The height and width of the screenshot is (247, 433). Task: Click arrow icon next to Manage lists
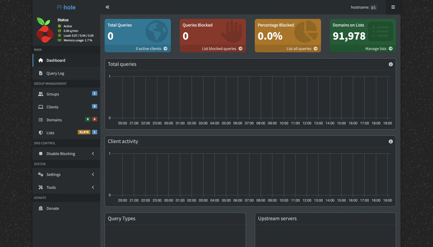coord(391,49)
